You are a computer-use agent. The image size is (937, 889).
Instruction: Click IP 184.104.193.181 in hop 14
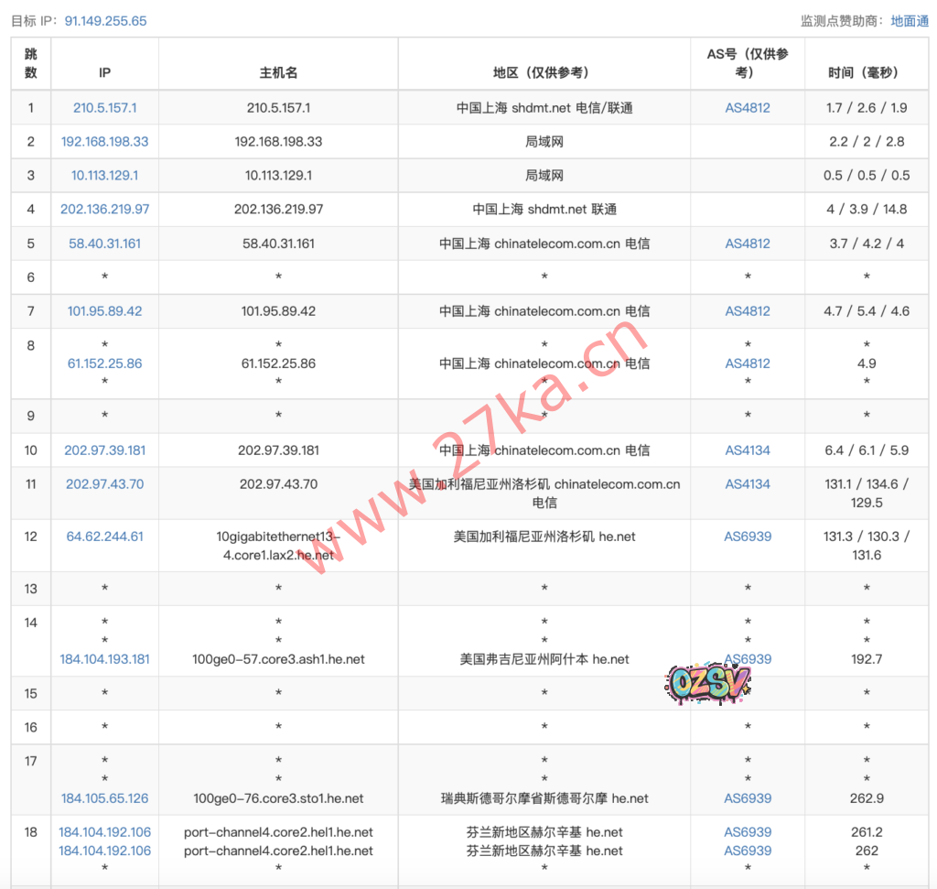[x=104, y=659]
